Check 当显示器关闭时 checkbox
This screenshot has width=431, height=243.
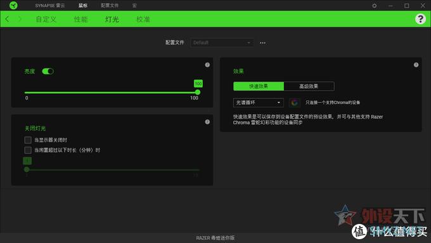[28, 140]
